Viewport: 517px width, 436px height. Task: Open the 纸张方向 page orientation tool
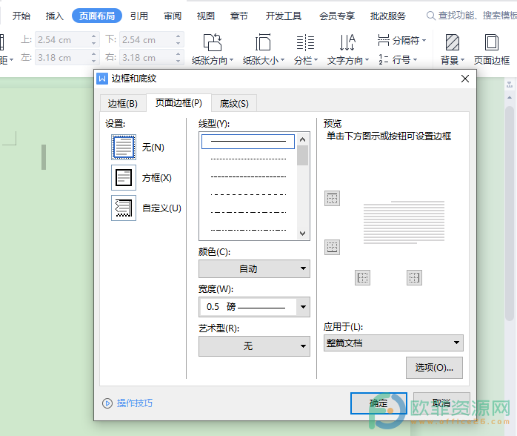pos(213,49)
